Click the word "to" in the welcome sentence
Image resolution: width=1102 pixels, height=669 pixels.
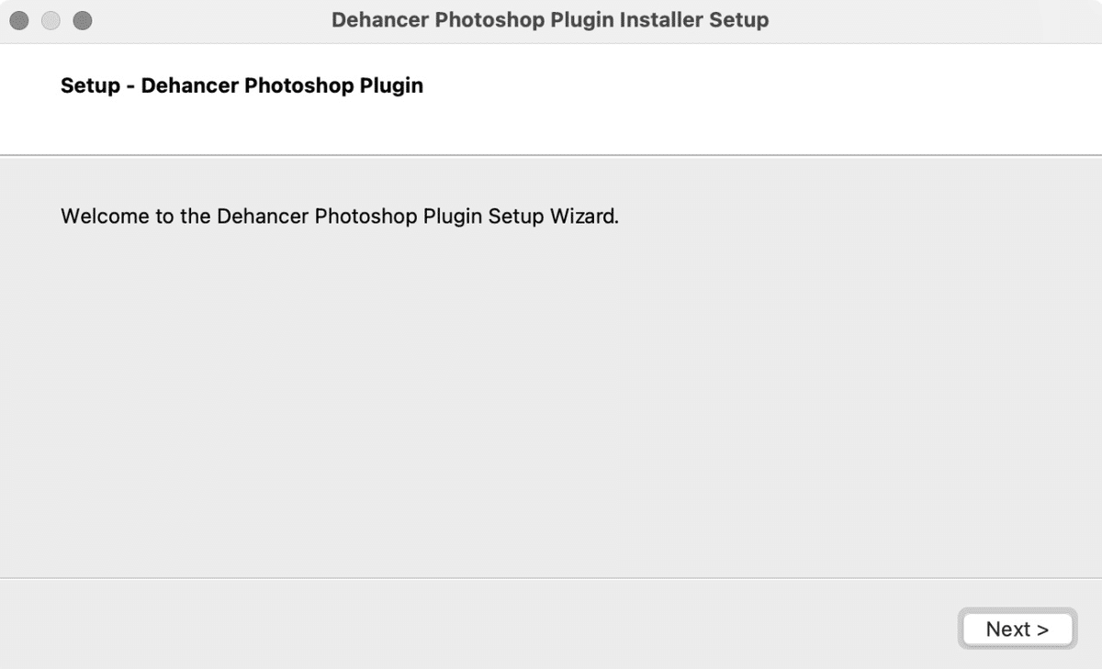(163, 217)
